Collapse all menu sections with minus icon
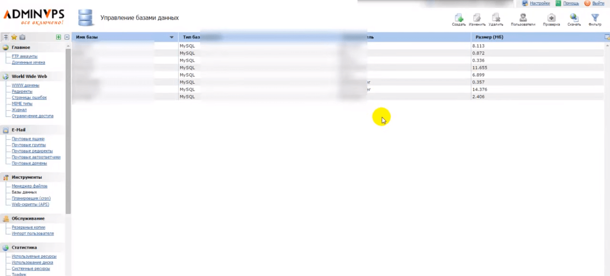Image resolution: width=610 pixels, height=276 pixels. 67,37
